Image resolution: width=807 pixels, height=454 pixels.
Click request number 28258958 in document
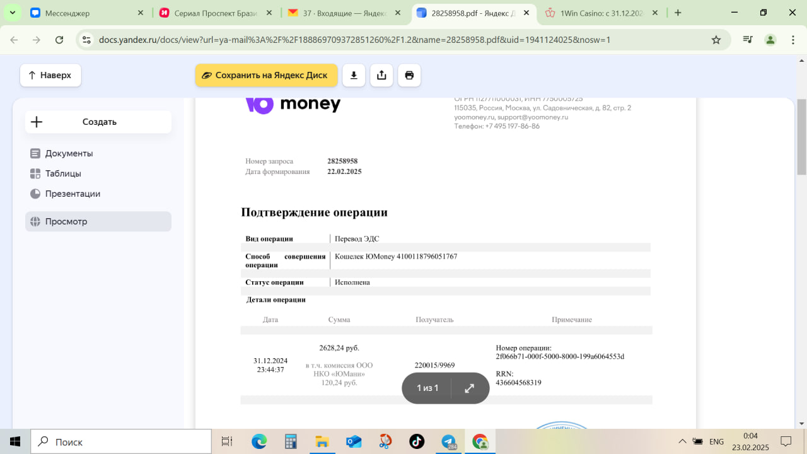point(342,161)
